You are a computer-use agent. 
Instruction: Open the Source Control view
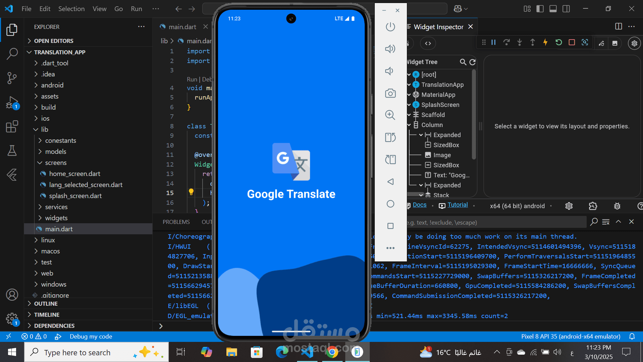click(x=12, y=78)
